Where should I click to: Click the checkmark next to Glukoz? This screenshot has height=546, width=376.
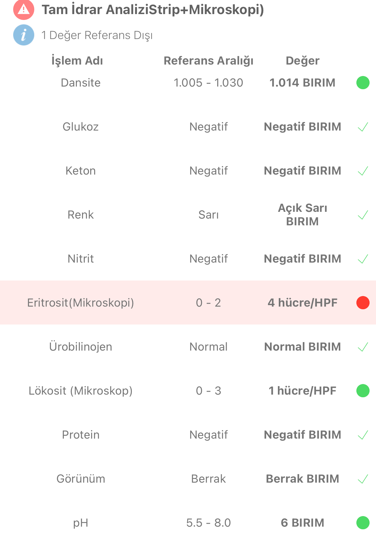tap(363, 127)
